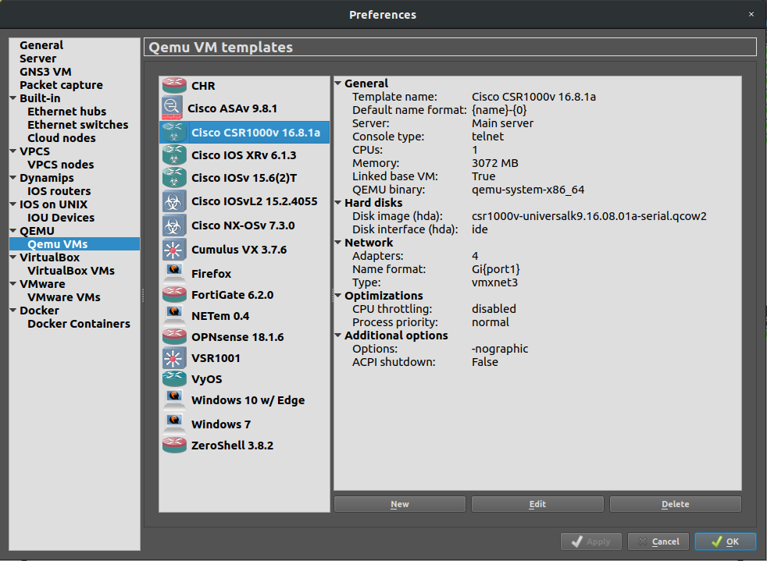Confirm preferences with the OK button
The height and width of the screenshot is (561, 767).
click(725, 541)
